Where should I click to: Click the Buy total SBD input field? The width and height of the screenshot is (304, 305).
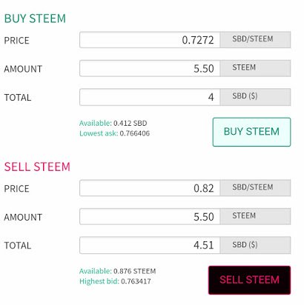pos(150,97)
